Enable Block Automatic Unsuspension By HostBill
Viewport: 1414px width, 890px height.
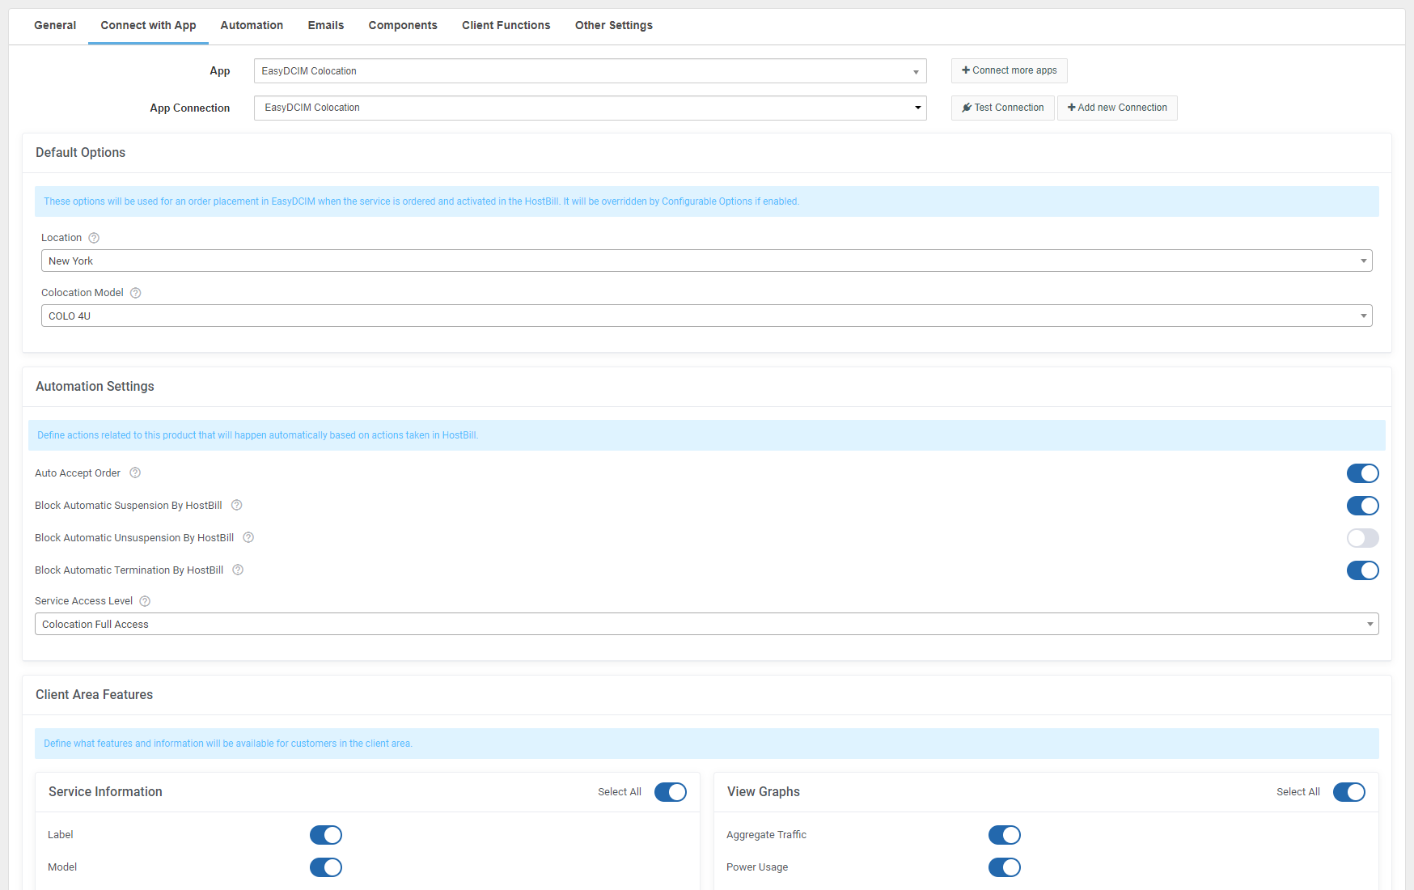(1362, 538)
